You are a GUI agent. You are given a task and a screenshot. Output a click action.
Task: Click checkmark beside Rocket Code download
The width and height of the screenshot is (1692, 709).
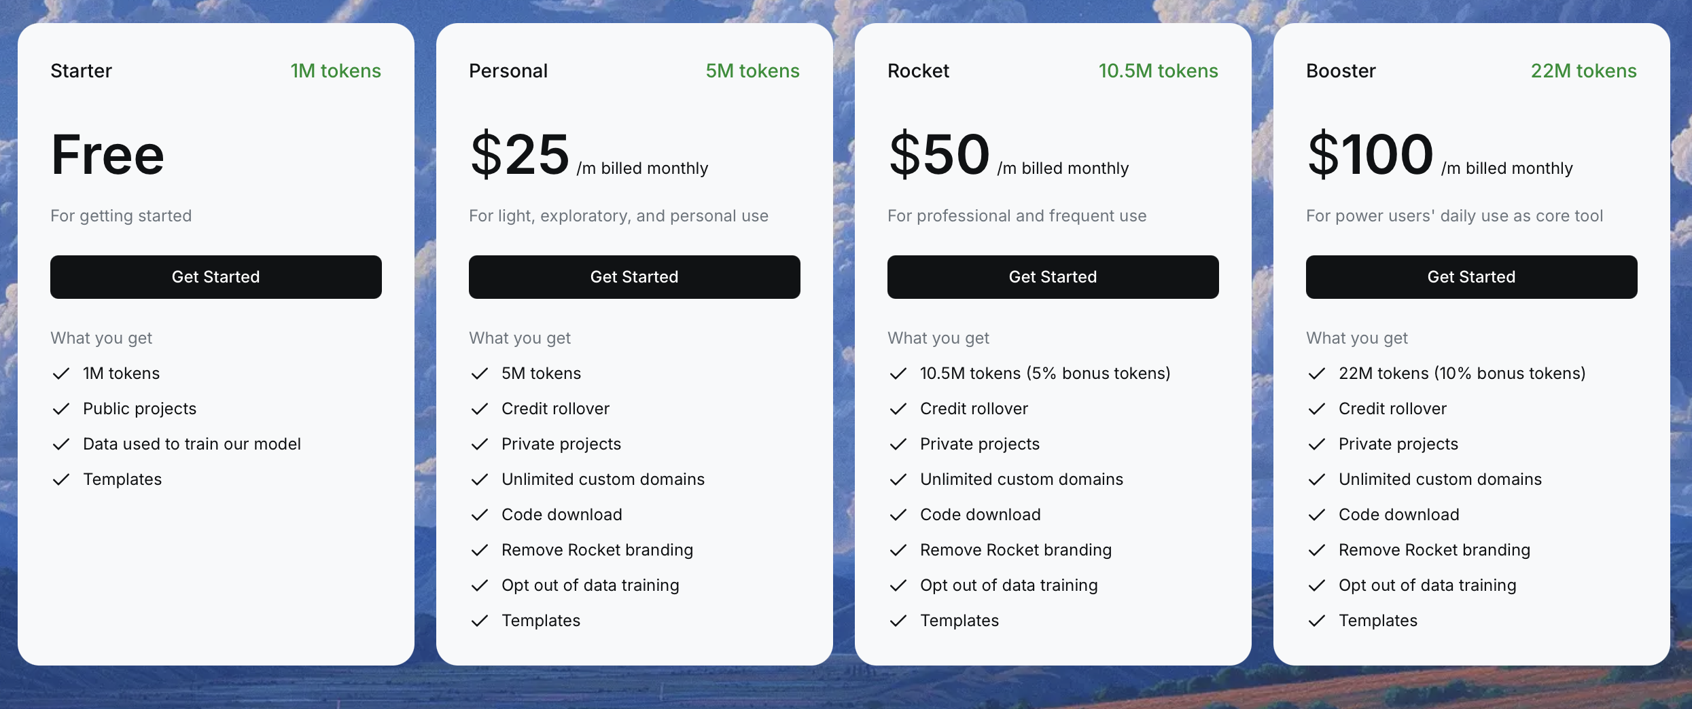(898, 515)
